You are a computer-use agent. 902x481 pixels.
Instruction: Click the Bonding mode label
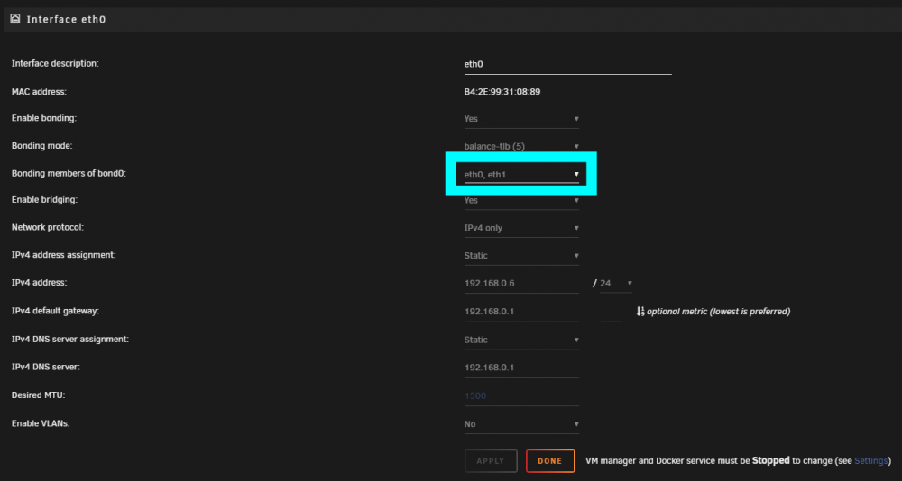pyautogui.click(x=42, y=146)
